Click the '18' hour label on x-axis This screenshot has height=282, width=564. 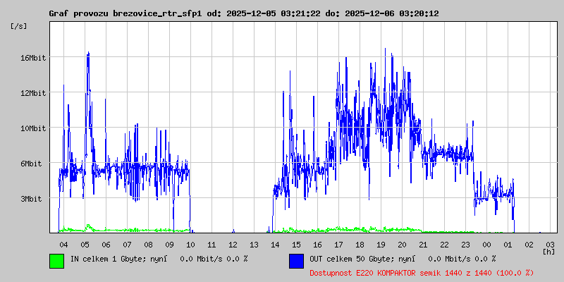click(x=360, y=245)
